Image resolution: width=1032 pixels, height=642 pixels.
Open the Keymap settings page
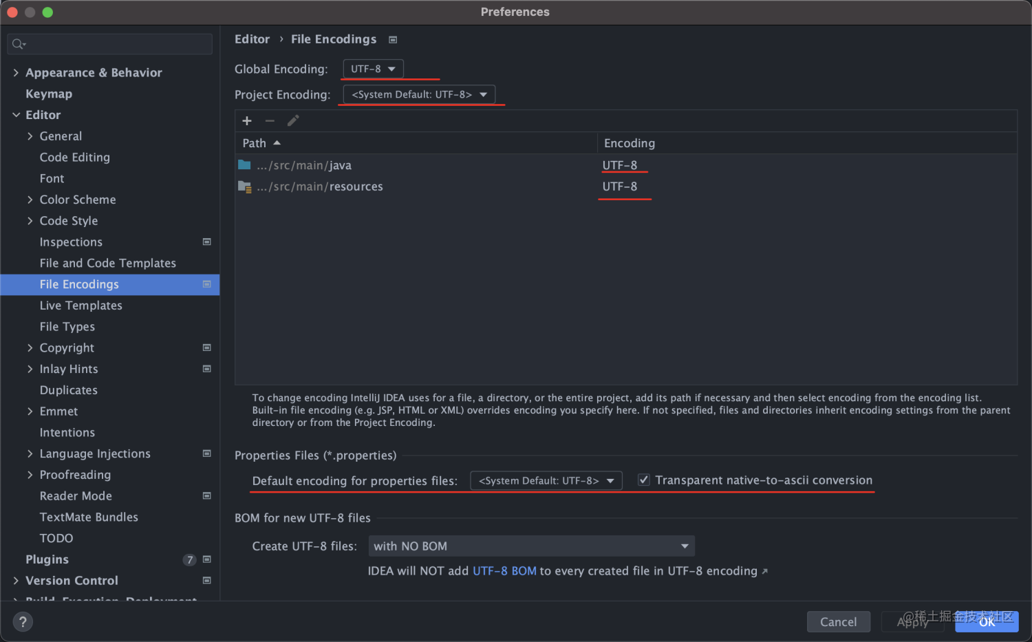coord(49,94)
